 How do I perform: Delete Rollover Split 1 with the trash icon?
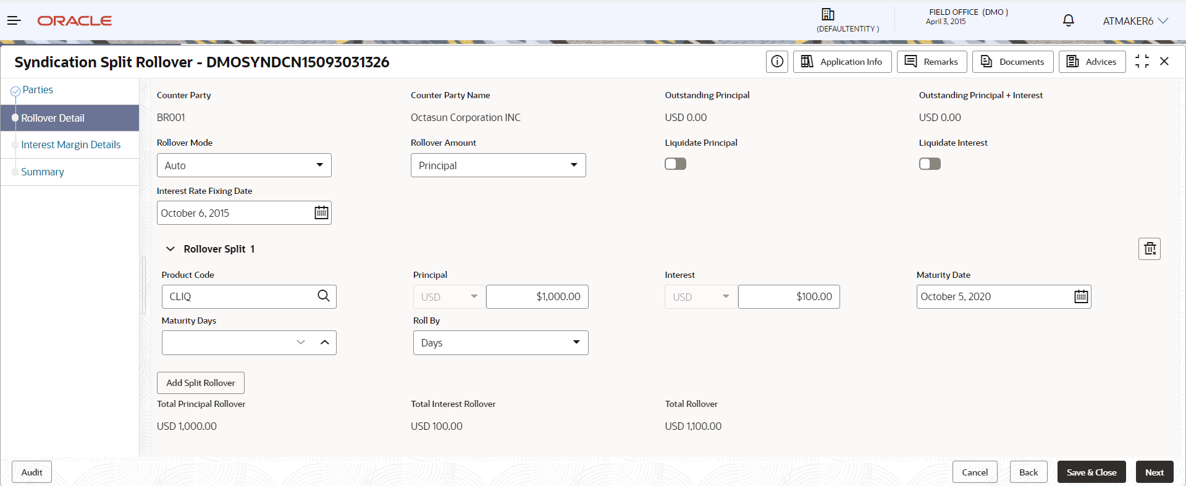point(1150,249)
